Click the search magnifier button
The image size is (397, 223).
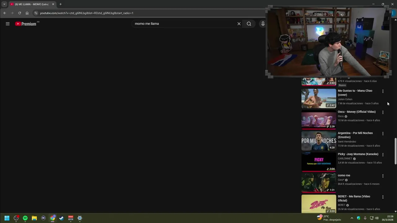pos(249,24)
